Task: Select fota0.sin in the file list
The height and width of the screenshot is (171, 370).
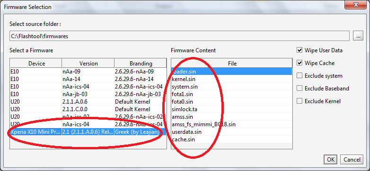Action: tap(232, 101)
